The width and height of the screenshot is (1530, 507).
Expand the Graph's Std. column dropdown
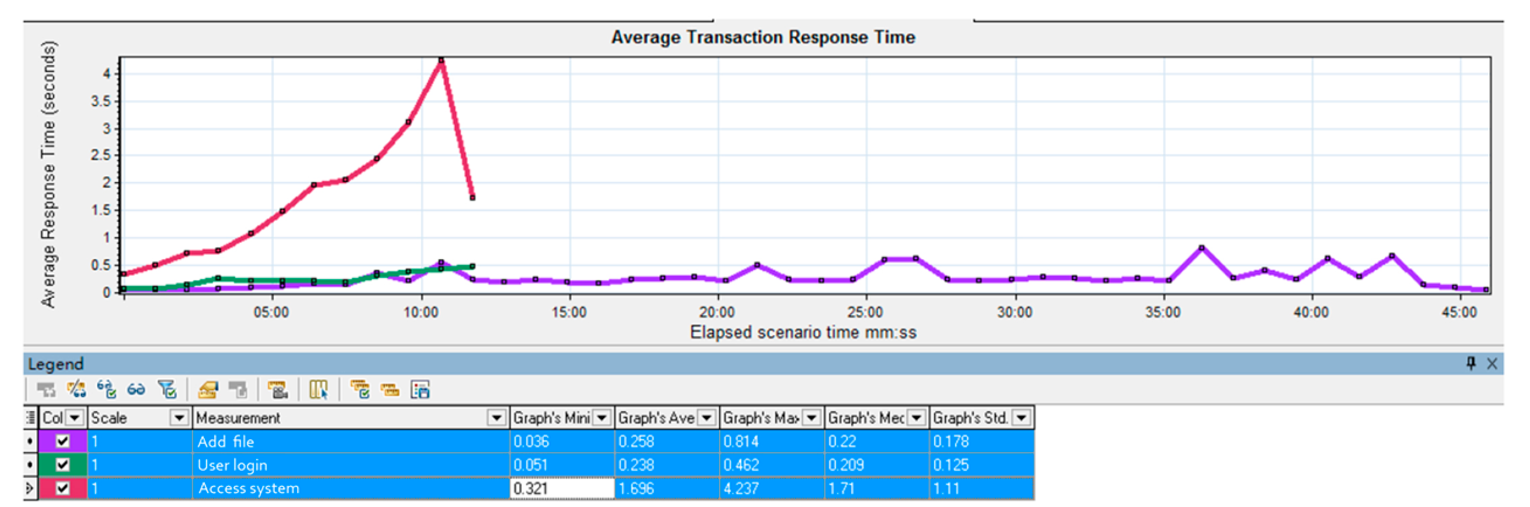tap(1021, 418)
